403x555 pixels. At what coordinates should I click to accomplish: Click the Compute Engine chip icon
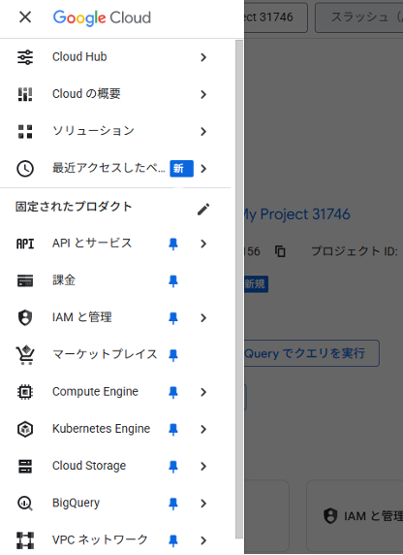click(x=25, y=392)
